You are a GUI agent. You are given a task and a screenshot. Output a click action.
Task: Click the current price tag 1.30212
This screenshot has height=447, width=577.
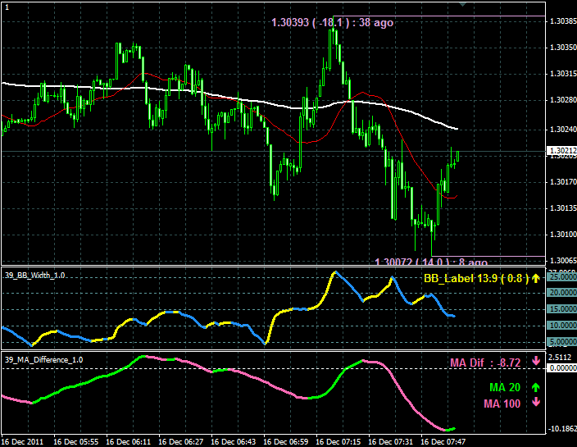(561, 151)
